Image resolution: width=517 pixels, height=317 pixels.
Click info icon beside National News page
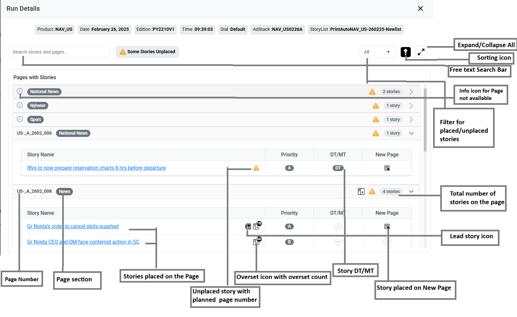tap(20, 91)
